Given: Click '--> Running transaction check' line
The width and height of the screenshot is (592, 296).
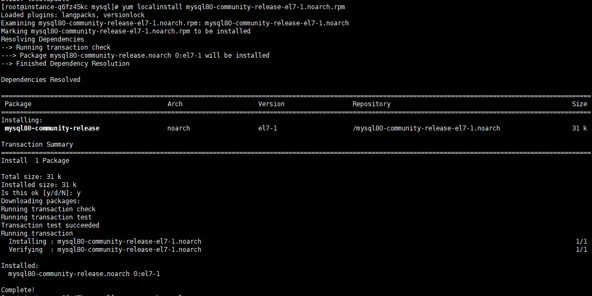Looking at the screenshot, I should point(56,47).
